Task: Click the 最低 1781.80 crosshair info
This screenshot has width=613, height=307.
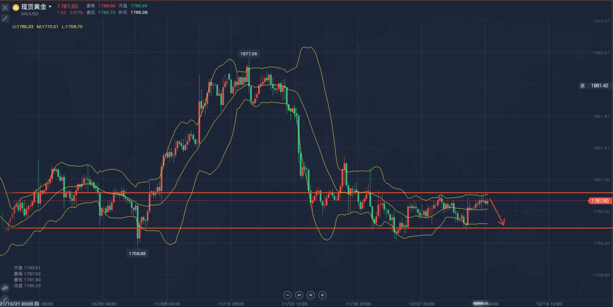Action: click(27, 279)
